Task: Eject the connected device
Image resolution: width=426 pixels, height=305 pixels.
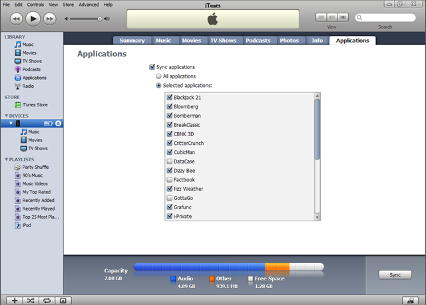Action: tap(58, 124)
